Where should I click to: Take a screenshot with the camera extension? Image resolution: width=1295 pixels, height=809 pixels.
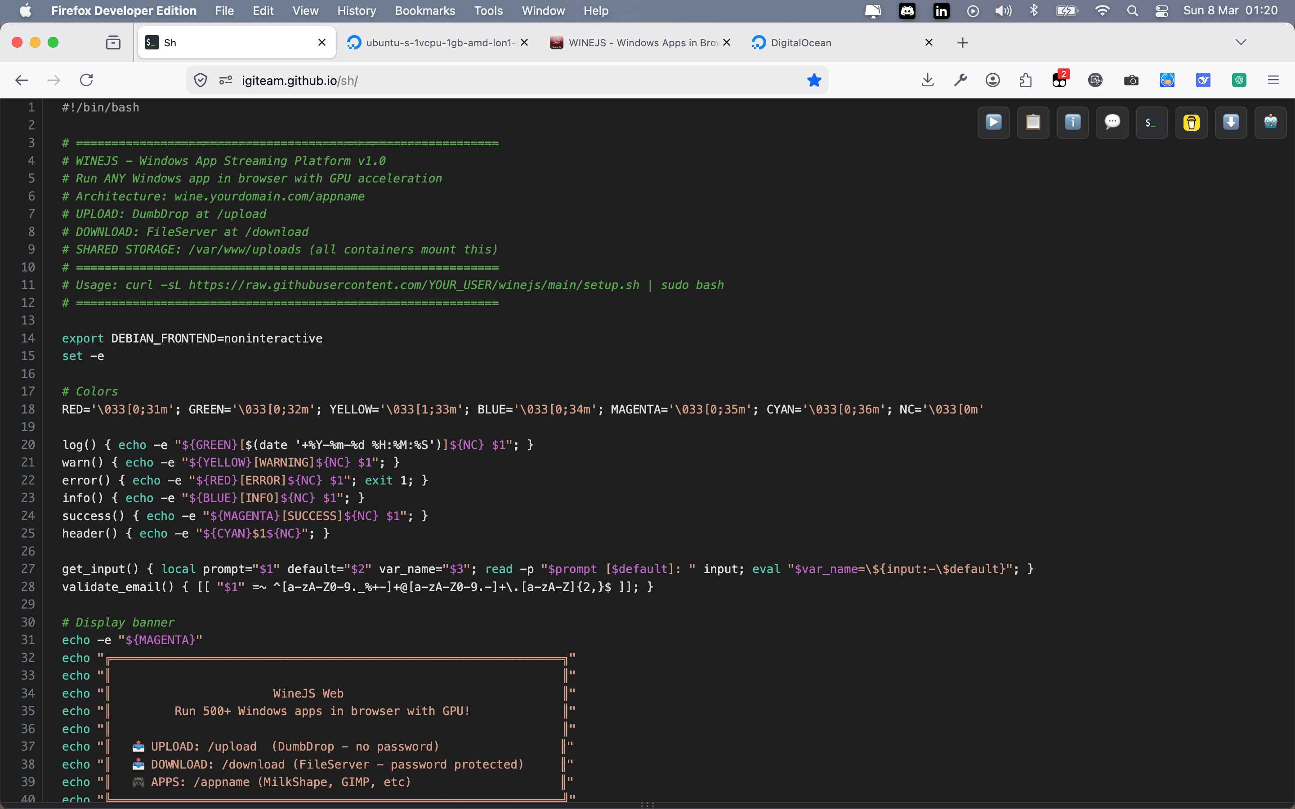coord(1131,80)
